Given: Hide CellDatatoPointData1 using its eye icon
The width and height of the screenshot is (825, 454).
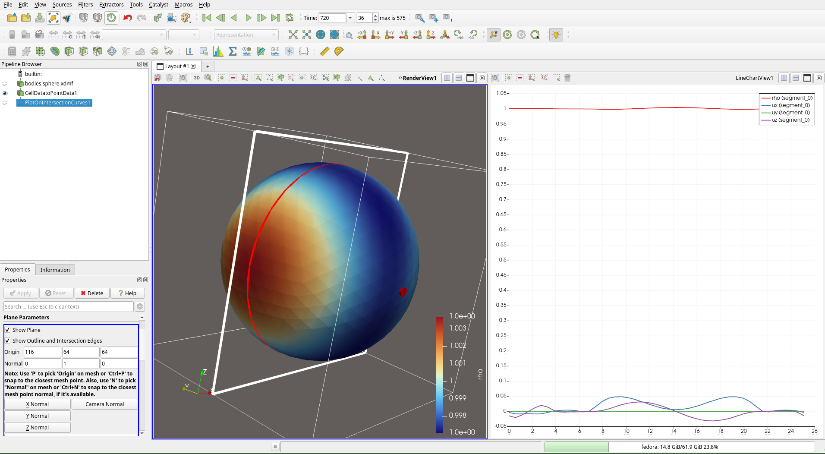Looking at the screenshot, I should tap(5, 93).
